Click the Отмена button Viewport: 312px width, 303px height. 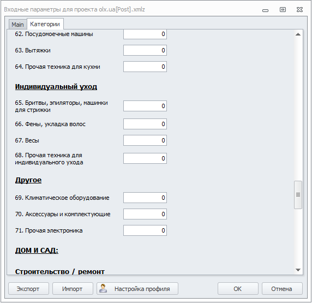[x=282, y=289]
